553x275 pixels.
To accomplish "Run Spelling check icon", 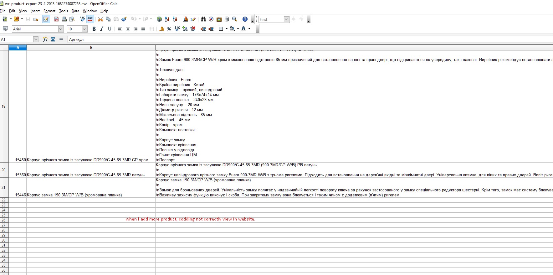I will click(82, 19).
